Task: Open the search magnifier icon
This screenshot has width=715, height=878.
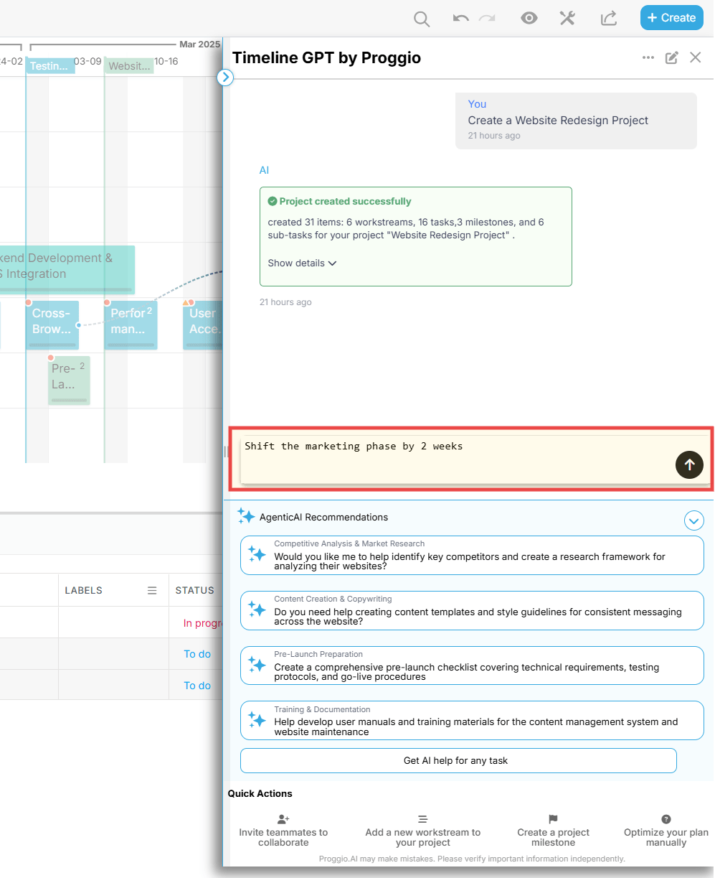Action: [x=422, y=19]
